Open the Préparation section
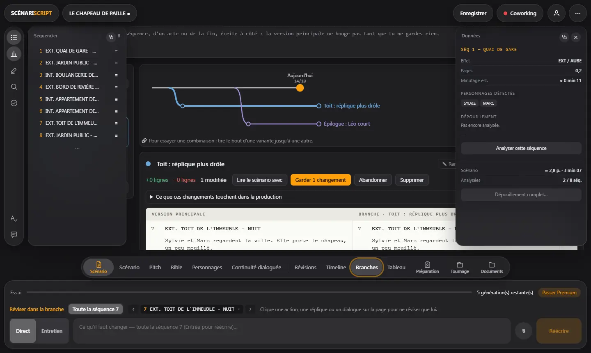The width and height of the screenshot is (591, 353). click(x=427, y=267)
